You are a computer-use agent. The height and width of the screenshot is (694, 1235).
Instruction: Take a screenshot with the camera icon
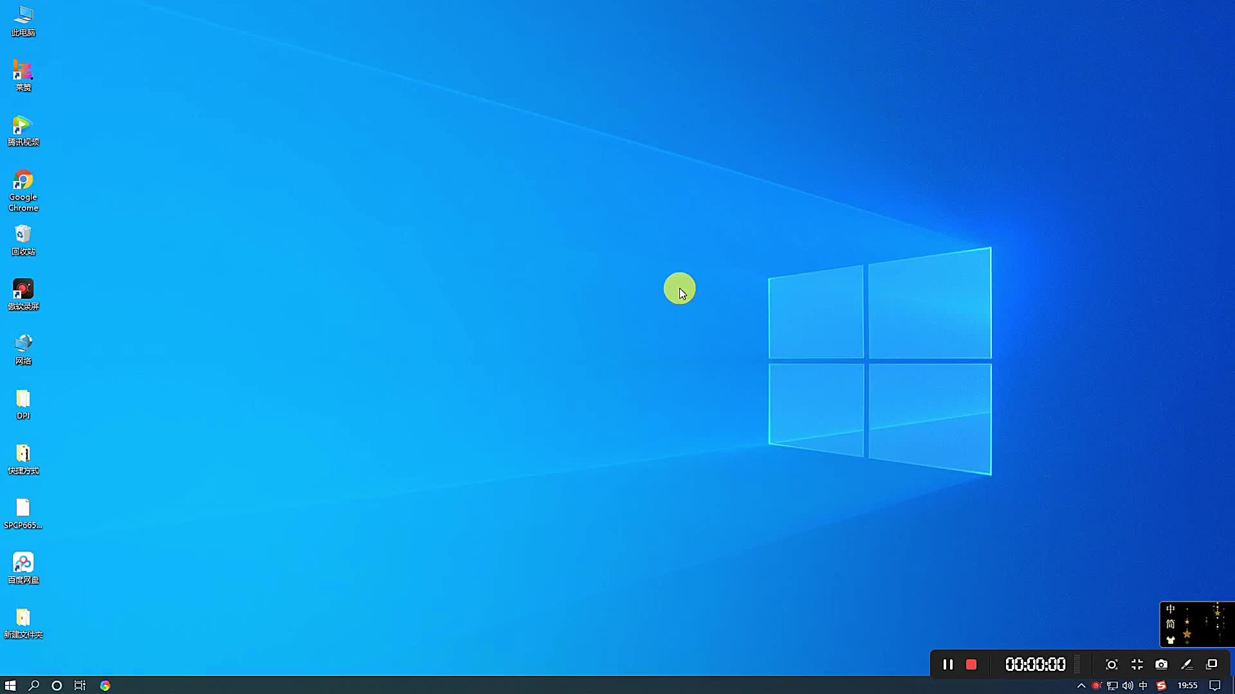point(1161,664)
